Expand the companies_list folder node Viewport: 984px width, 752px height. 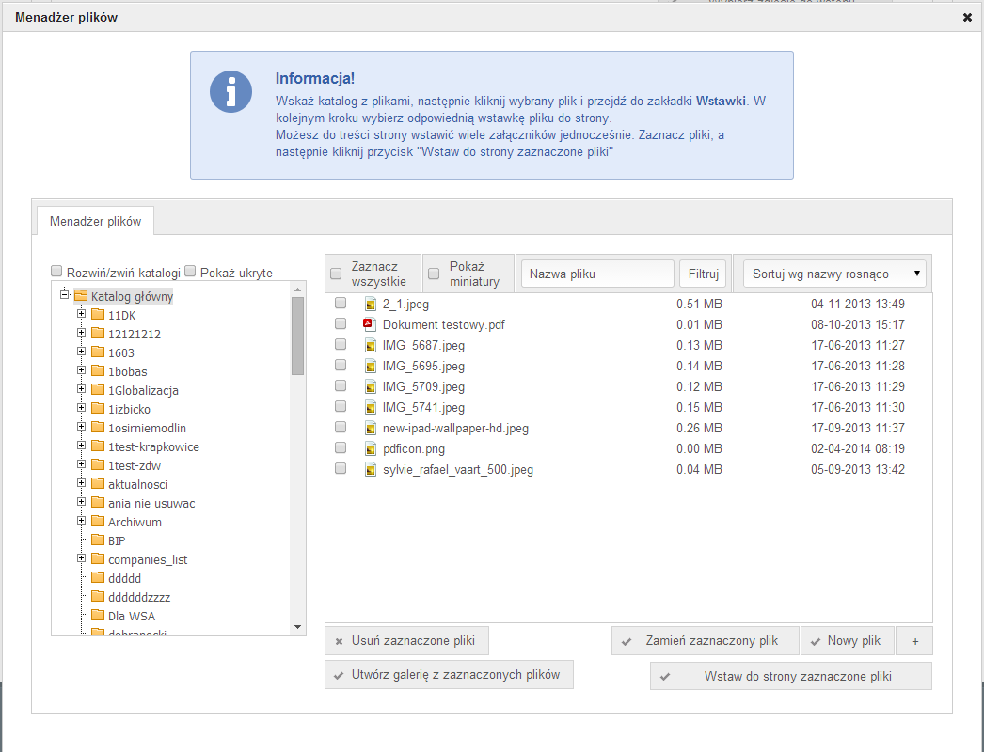click(82, 558)
